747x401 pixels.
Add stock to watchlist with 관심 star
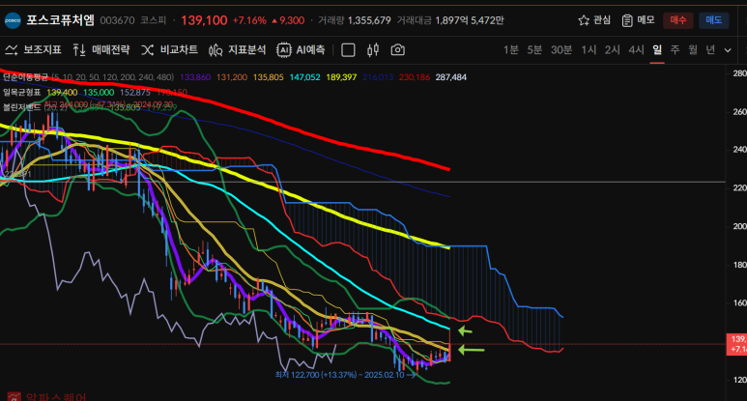(x=594, y=20)
